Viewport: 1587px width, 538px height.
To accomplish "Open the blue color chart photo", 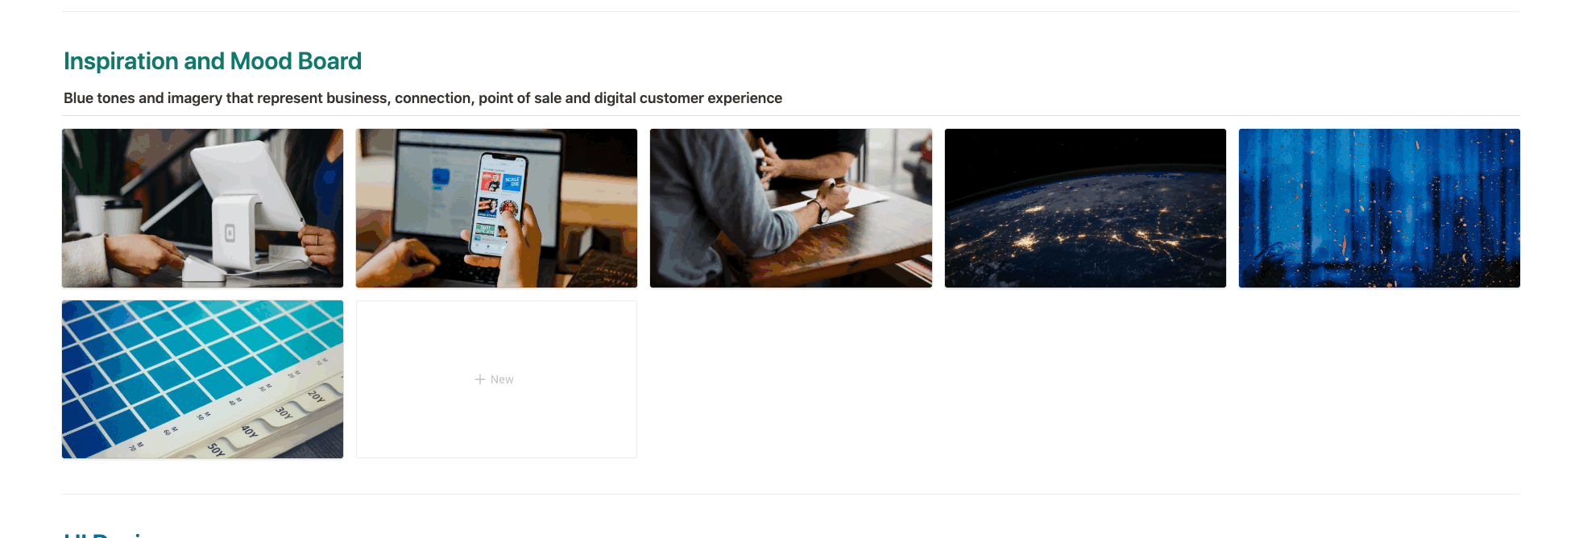I will tap(202, 379).
